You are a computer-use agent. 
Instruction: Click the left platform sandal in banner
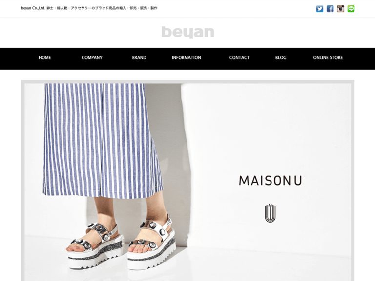point(95,247)
